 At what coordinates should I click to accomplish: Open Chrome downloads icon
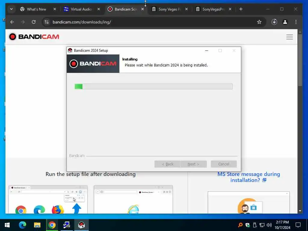[274, 22]
